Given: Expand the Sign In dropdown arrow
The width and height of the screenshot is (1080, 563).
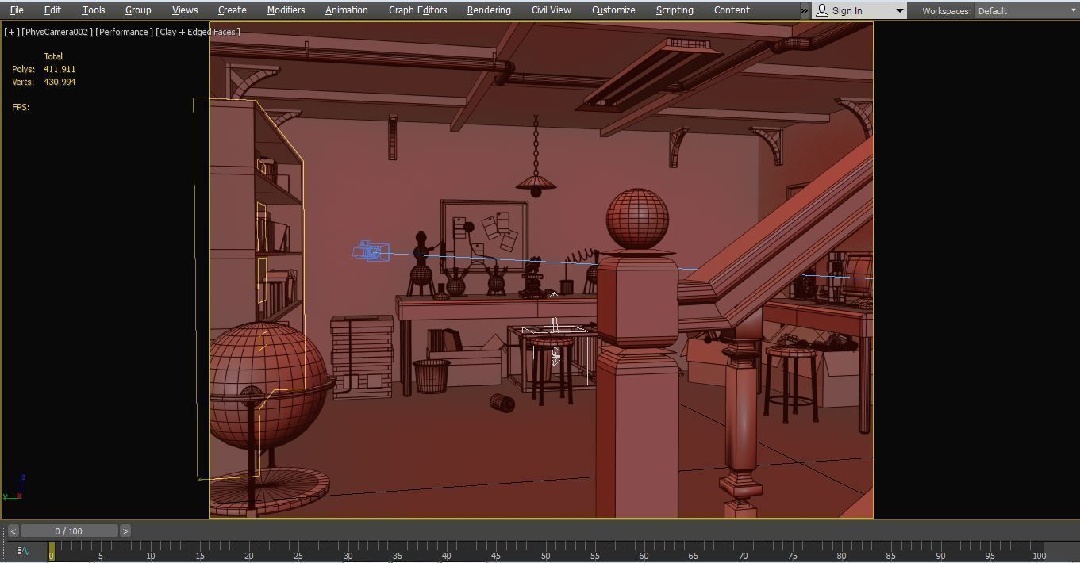Looking at the screenshot, I should [x=898, y=10].
